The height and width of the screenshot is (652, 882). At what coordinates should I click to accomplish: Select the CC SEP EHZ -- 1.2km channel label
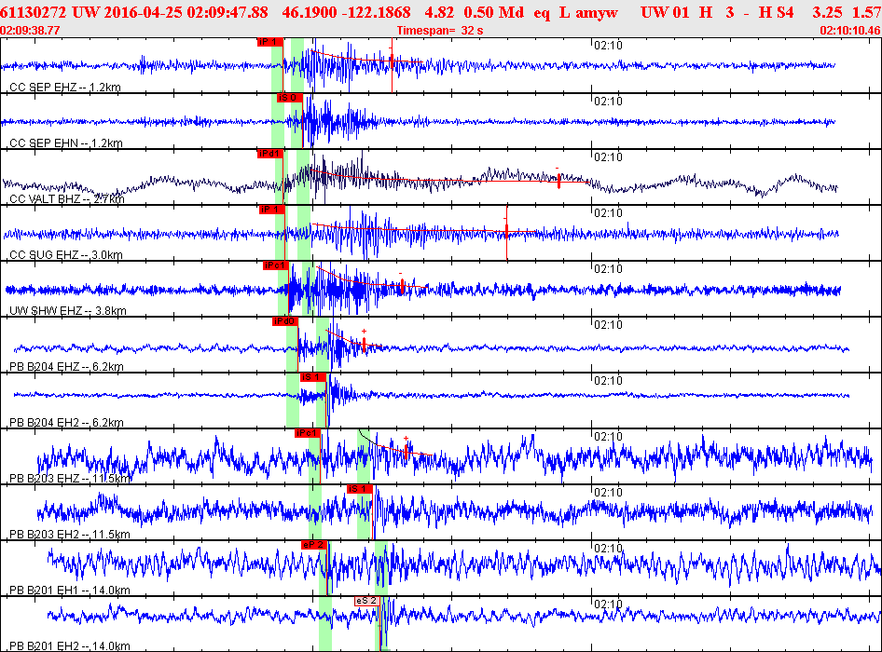[65, 88]
